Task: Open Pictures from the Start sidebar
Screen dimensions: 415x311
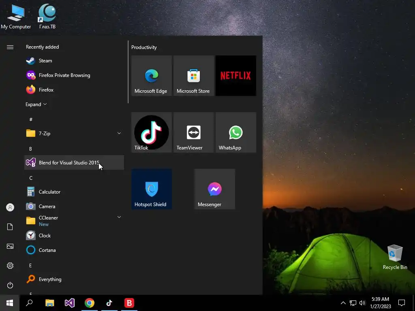Action: 10,246
